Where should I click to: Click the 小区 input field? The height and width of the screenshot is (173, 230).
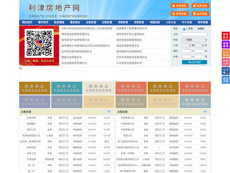tap(195, 34)
